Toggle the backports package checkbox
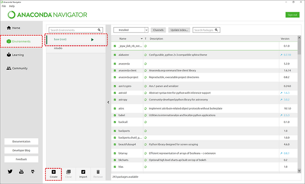305x184 pixels. point(115,131)
